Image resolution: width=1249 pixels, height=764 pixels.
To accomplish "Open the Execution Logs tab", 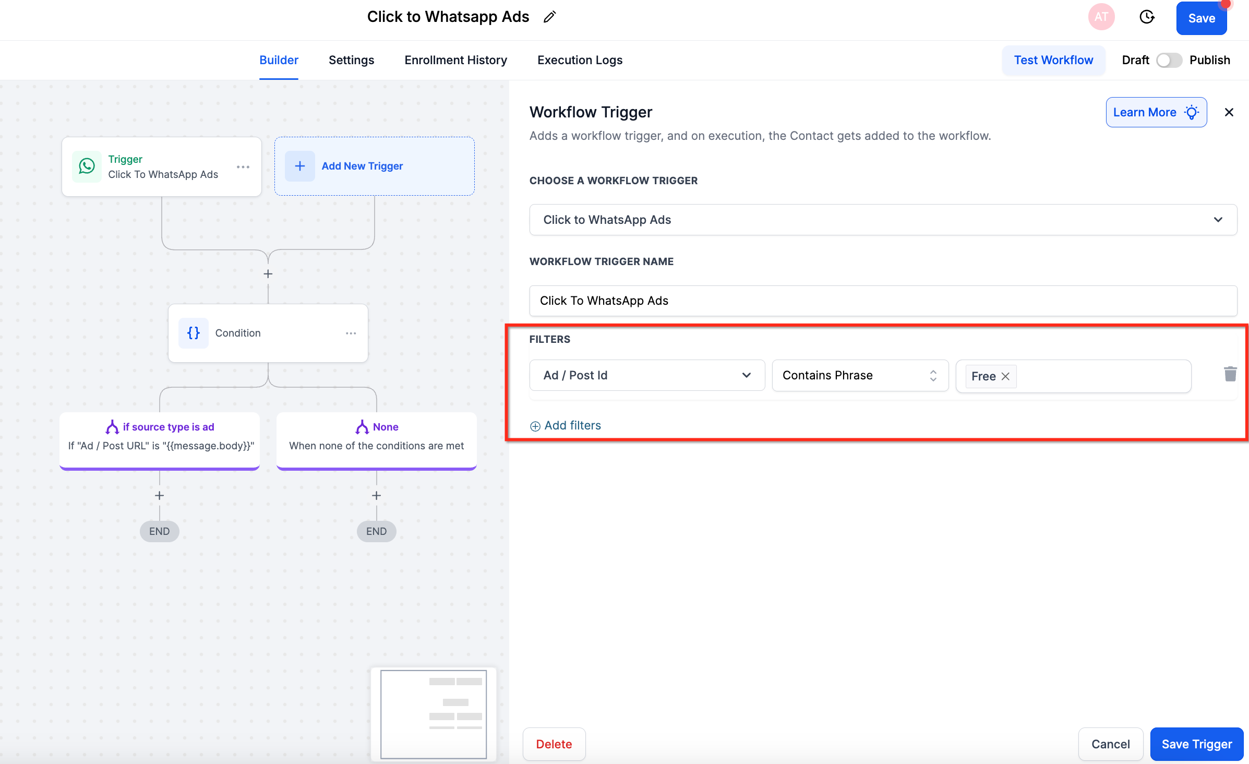I will tap(580, 60).
